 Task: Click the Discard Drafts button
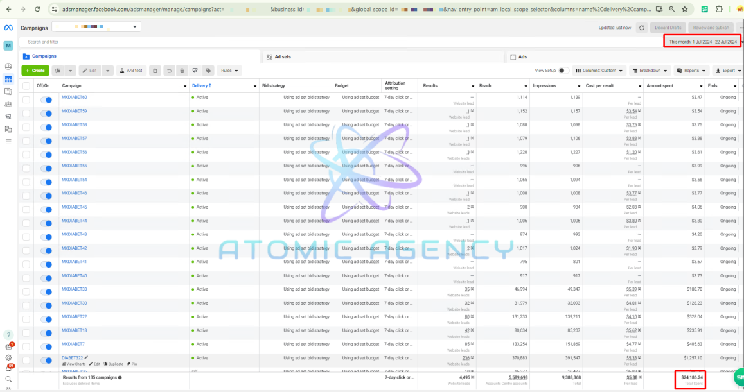668,28
